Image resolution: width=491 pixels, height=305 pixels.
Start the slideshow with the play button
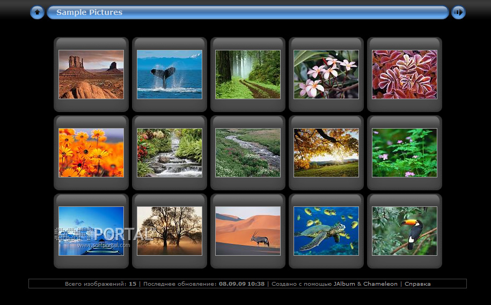458,12
